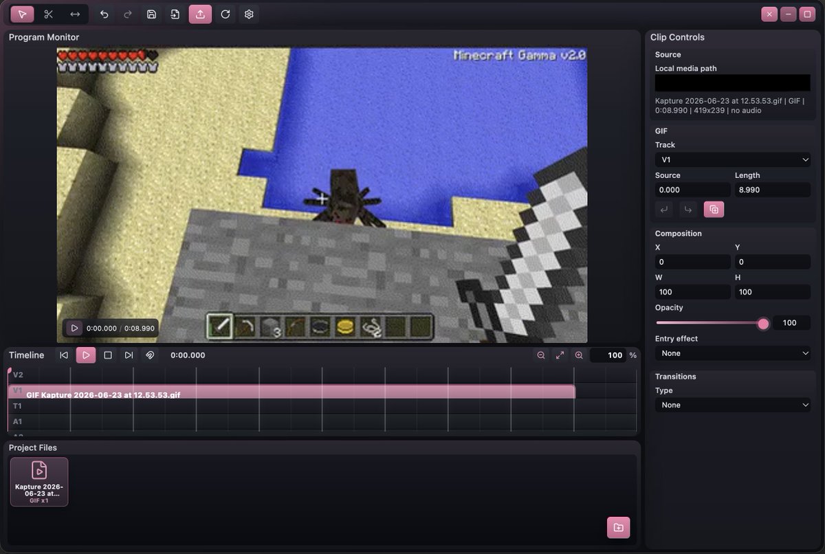The width and height of the screenshot is (825, 554).
Task: Click the pink duplicate clip icon
Action: pos(714,210)
